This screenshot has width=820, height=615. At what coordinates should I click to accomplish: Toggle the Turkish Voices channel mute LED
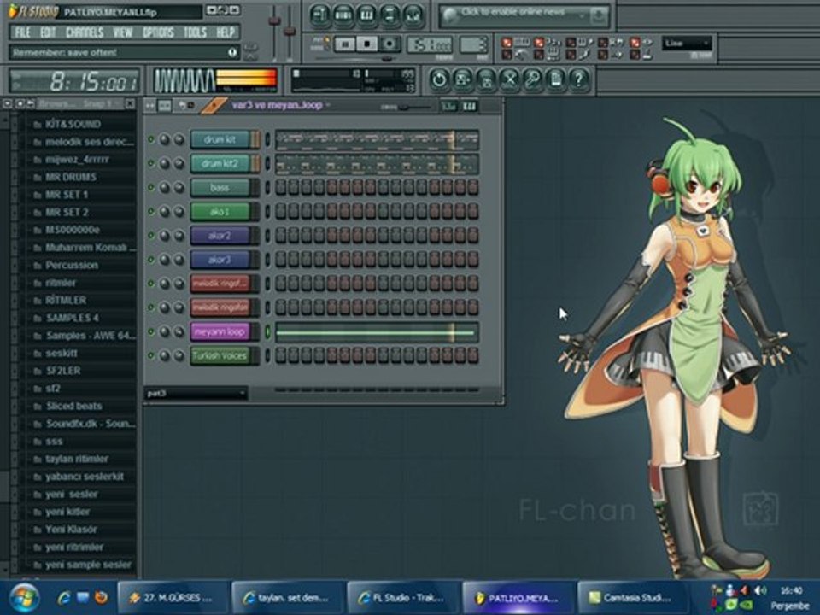coord(151,355)
